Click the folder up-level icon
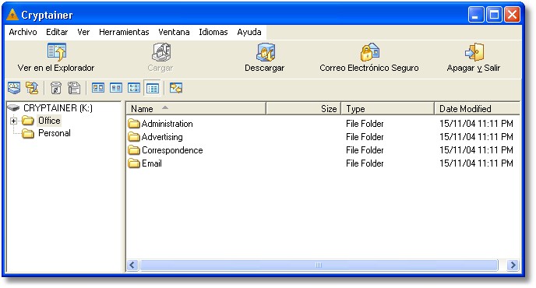536x288 pixels. coord(32,88)
